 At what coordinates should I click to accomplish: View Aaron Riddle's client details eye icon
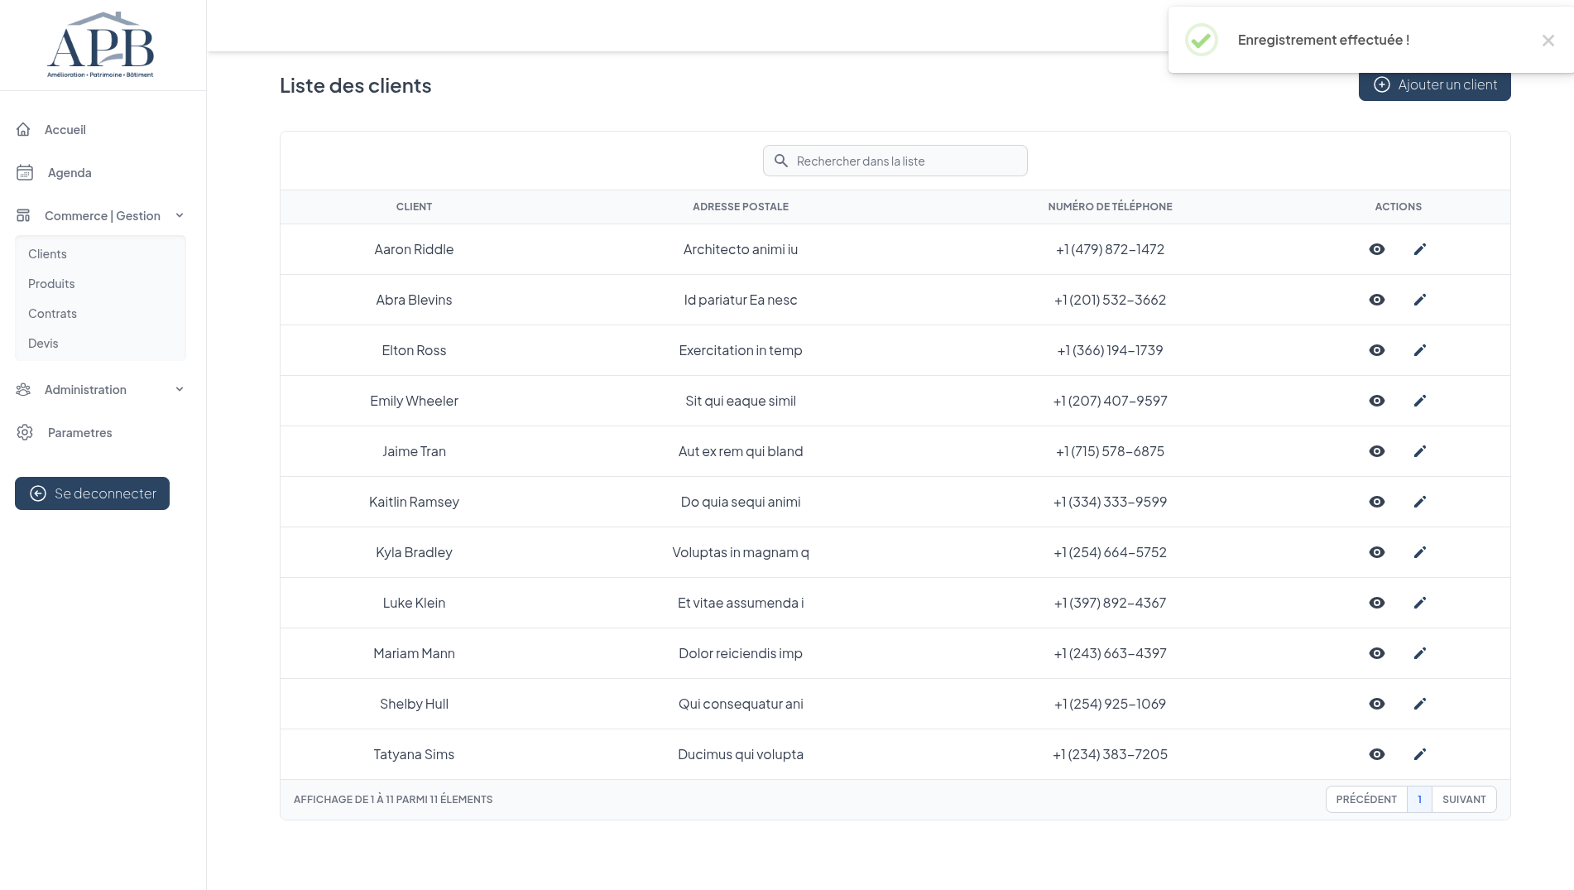click(x=1377, y=249)
